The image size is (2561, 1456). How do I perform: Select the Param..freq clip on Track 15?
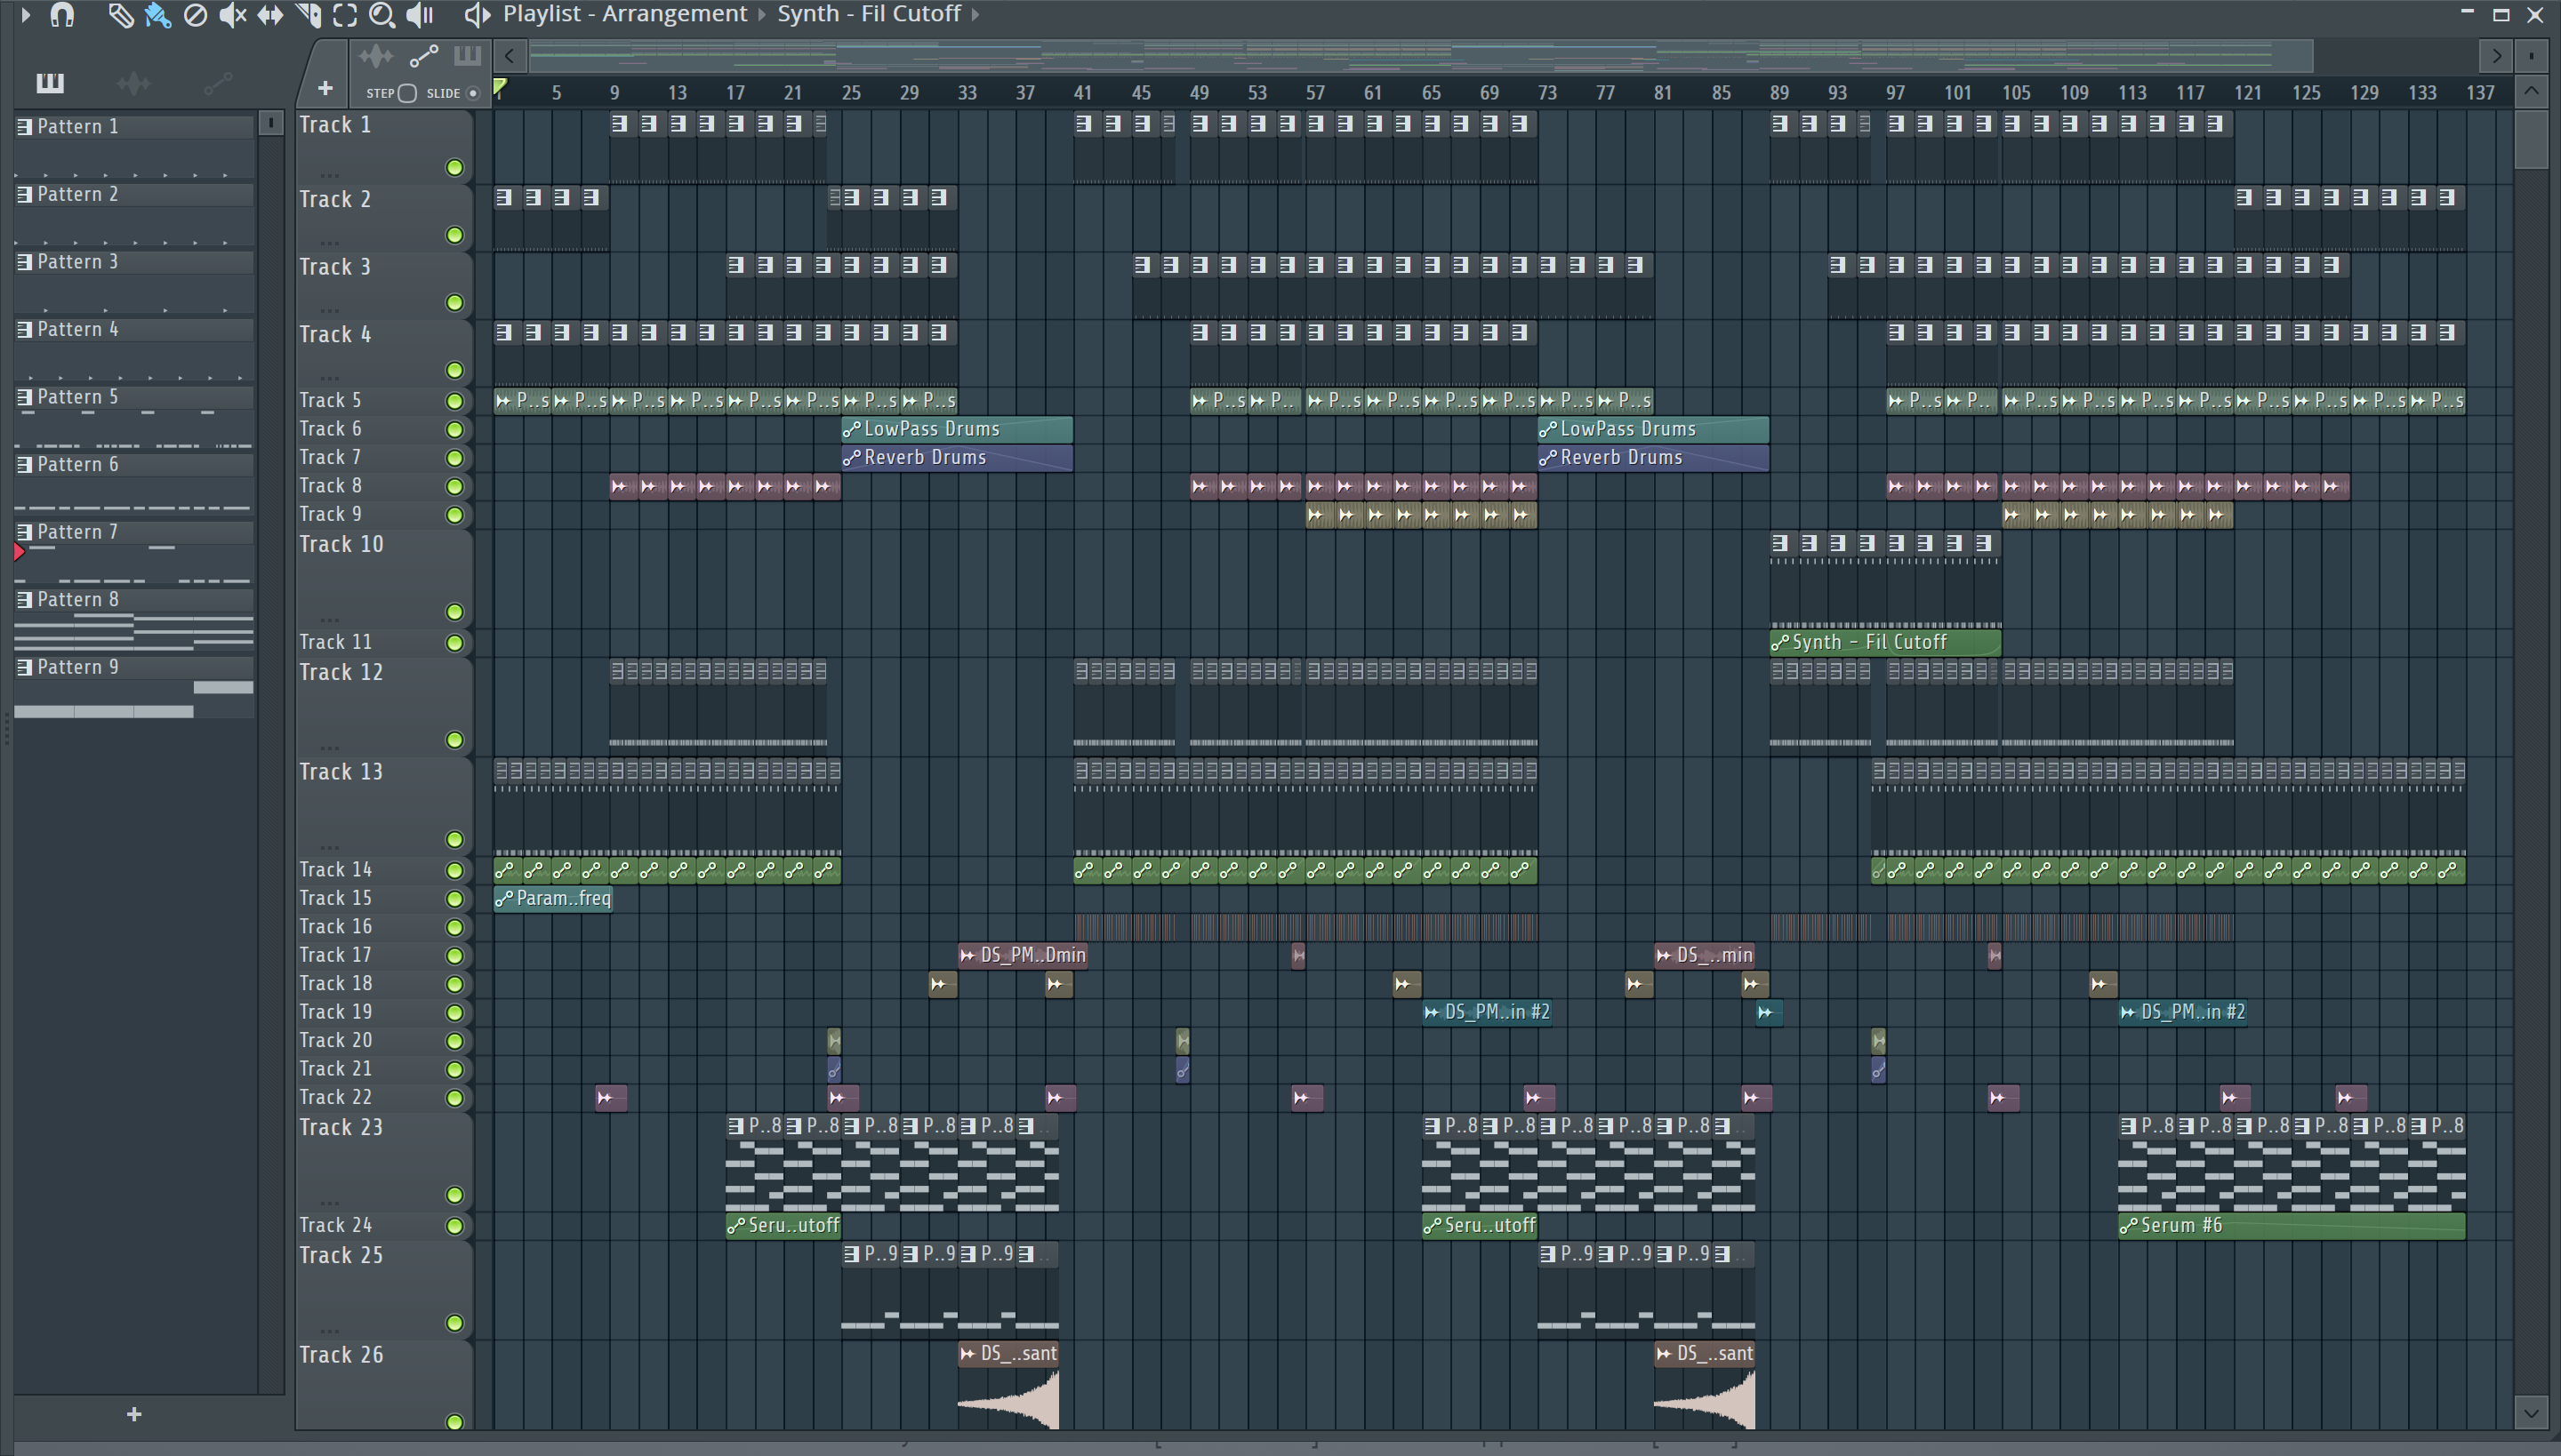click(x=552, y=899)
